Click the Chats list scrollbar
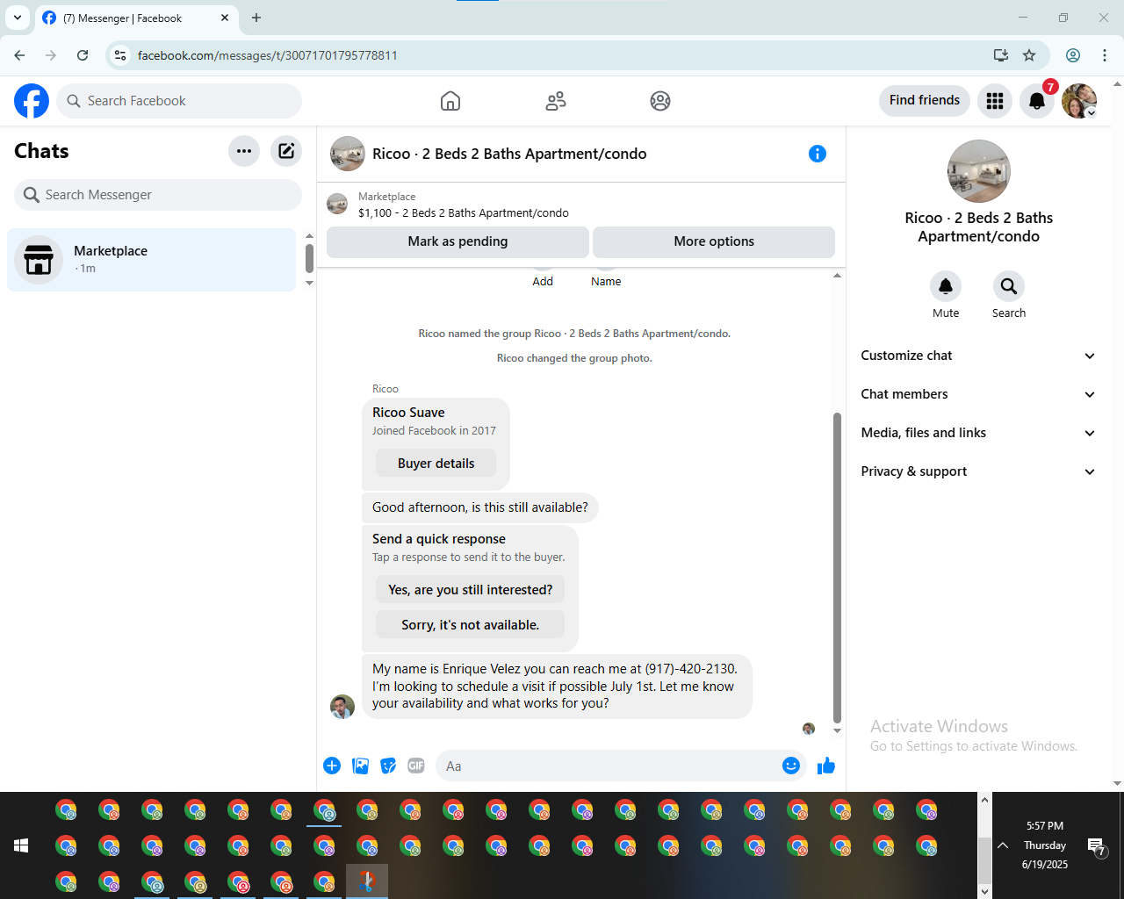Image resolution: width=1124 pixels, height=899 pixels. point(309,258)
